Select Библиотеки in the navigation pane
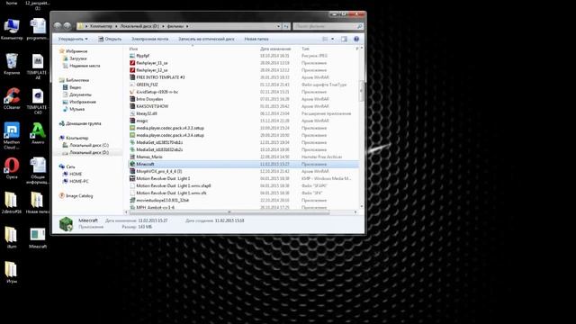 click(74, 80)
